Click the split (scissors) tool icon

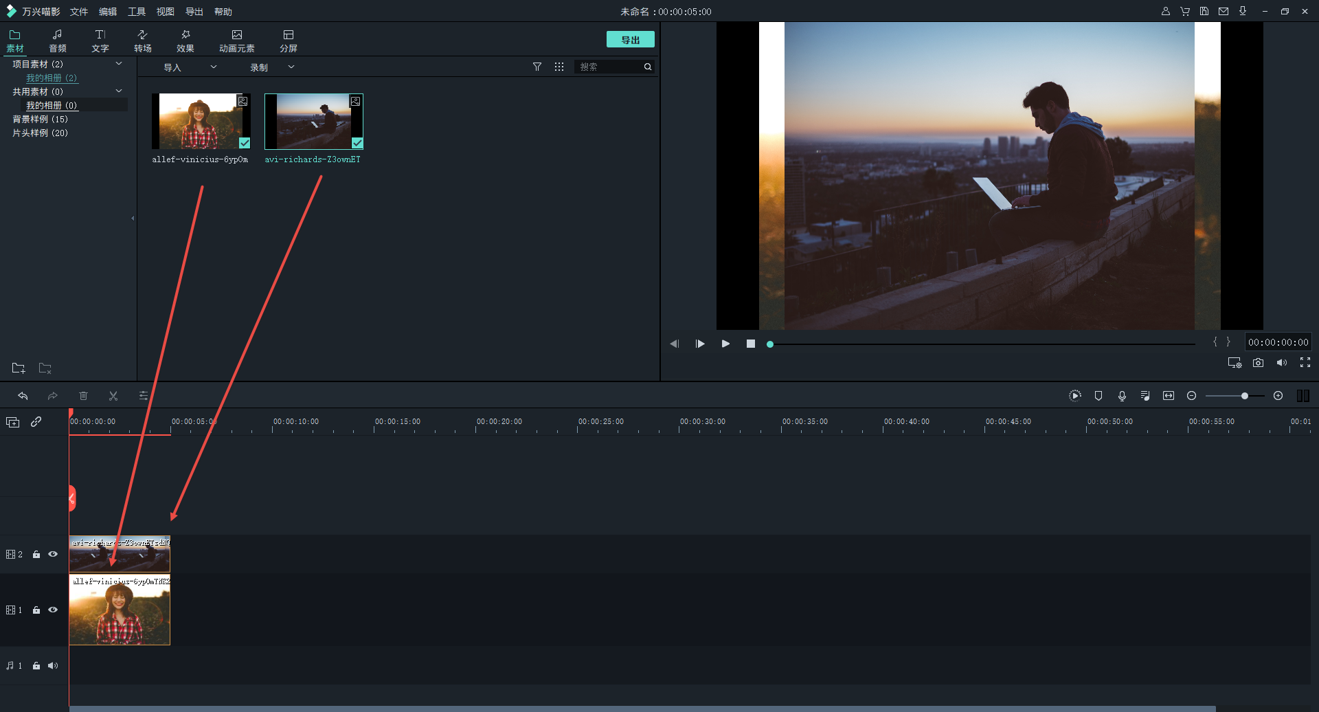113,396
